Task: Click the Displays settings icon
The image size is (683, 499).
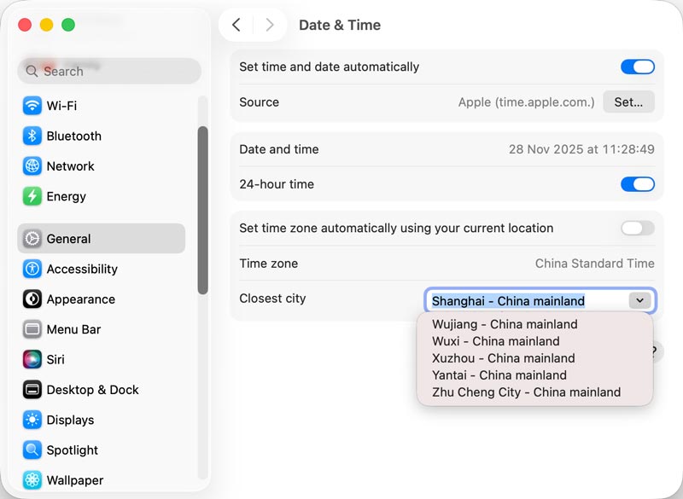Action: [73, 420]
